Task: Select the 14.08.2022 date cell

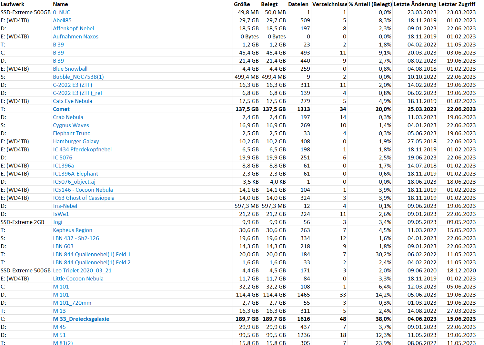Action: click(422, 311)
